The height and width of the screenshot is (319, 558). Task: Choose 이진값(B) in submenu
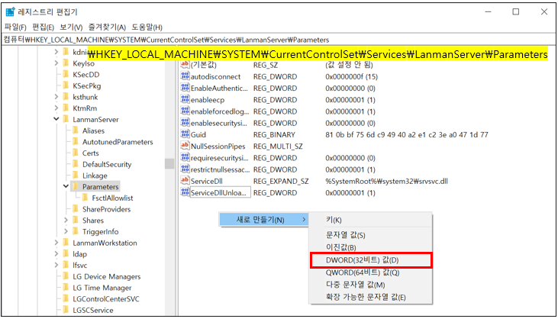point(371,247)
